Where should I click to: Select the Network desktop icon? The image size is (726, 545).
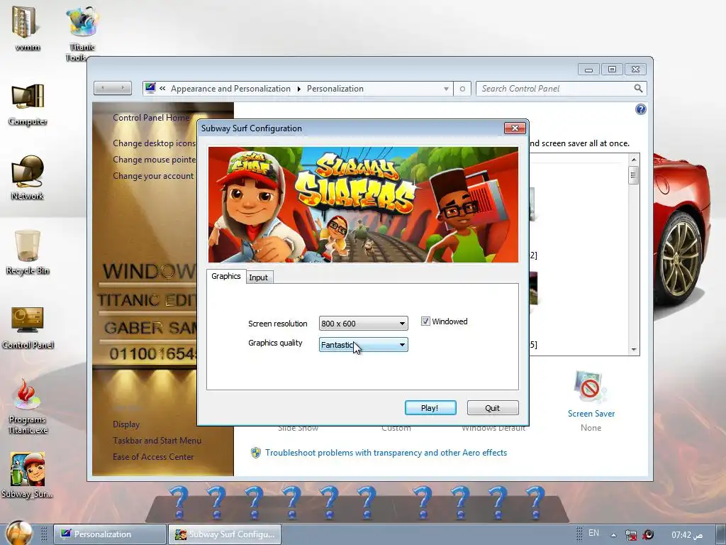(x=28, y=178)
